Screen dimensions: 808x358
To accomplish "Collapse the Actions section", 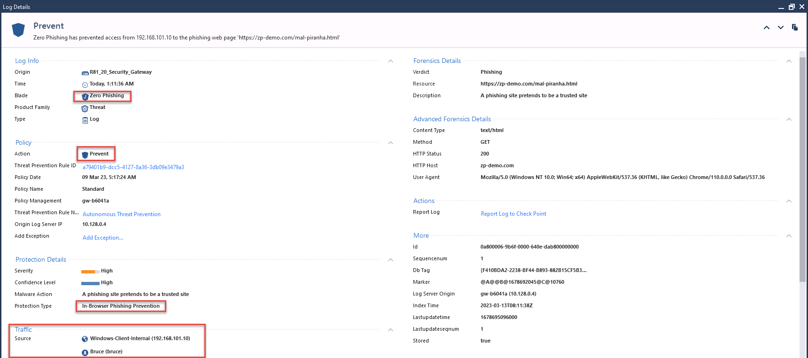I will click(789, 201).
